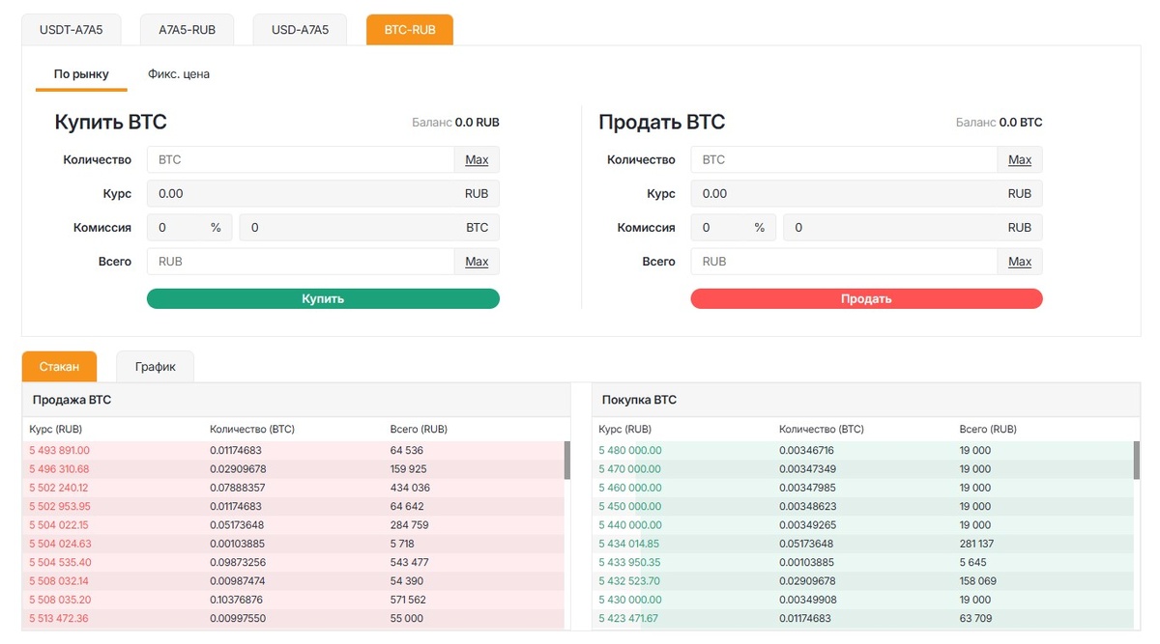Click buy commission BTC amount field
This screenshot has height=644, width=1160.
369,228
